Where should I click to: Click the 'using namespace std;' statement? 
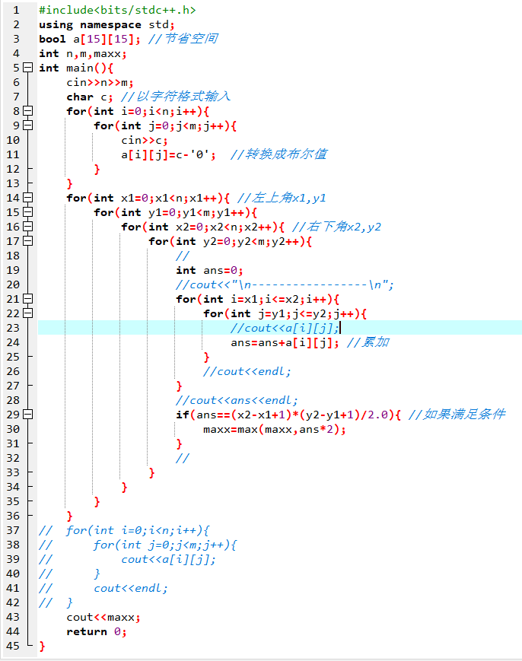(x=107, y=24)
